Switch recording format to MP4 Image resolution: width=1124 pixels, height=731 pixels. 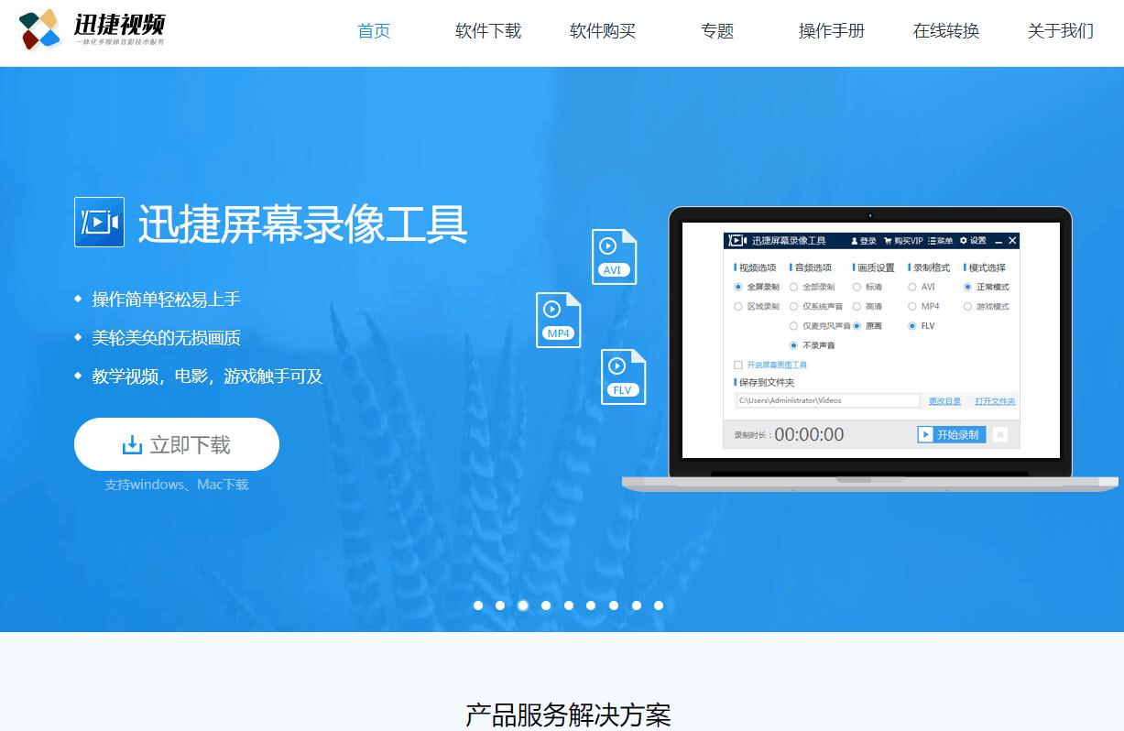(x=912, y=306)
